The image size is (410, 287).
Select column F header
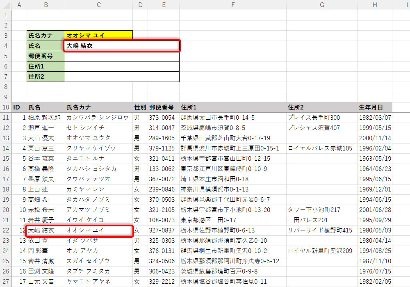[233, 5]
